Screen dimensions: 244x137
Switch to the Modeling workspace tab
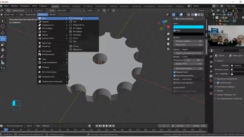pos(65,6)
